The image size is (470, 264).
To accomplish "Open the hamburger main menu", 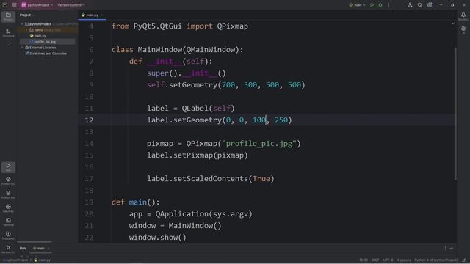I will (x=15, y=5).
